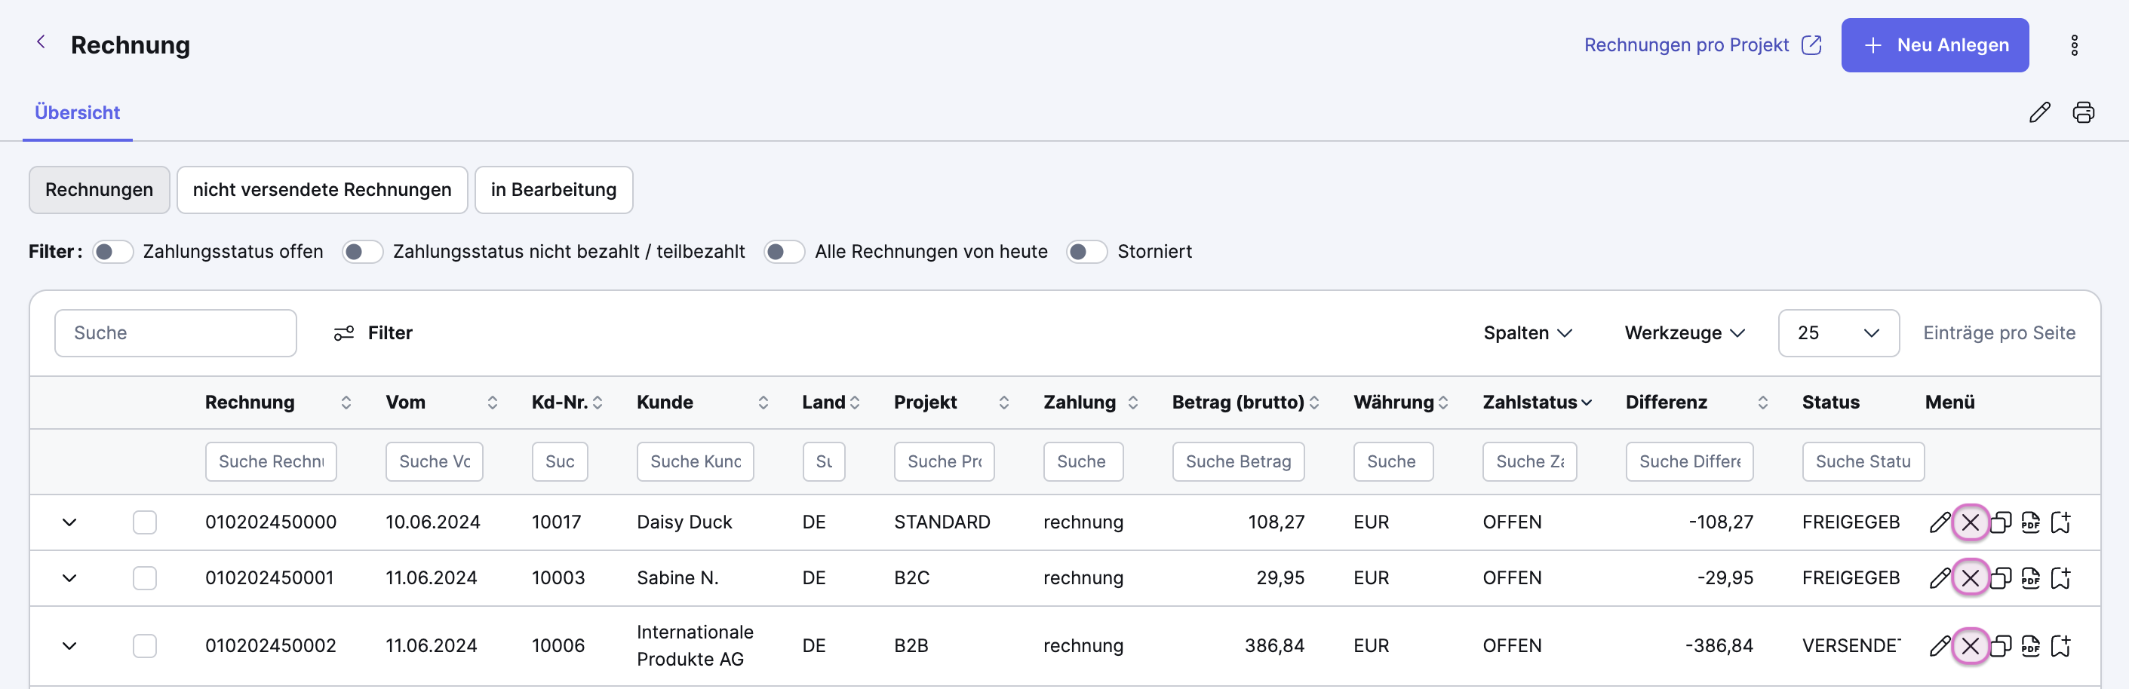Expand row details for invoice 010202450000
The width and height of the screenshot is (2129, 689).
[69, 522]
